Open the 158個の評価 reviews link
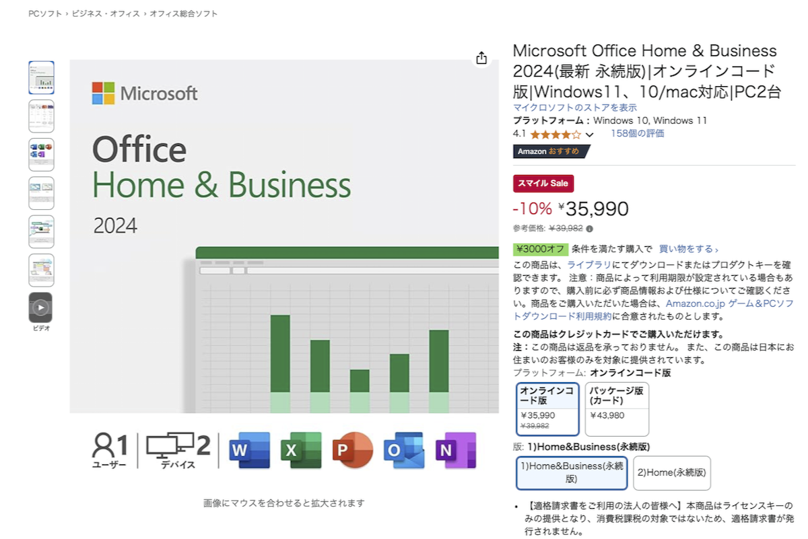This screenshot has width=808, height=539. pyautogui.click(x=637, y=133)
